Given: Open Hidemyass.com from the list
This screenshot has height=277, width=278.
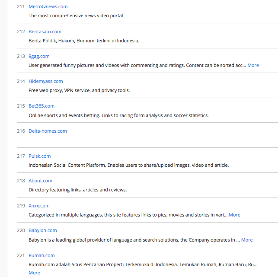Looking at the screenshot, I should coord(46,81).
